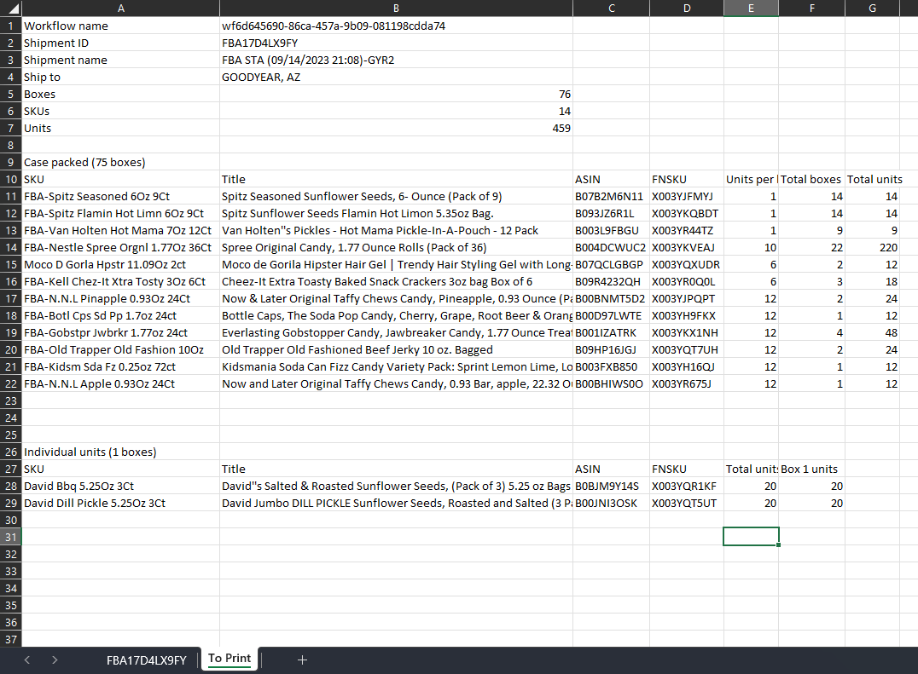Click the Title header in row 10
The height and width of the screenshot is (674, 918).
tap(397, 180)
